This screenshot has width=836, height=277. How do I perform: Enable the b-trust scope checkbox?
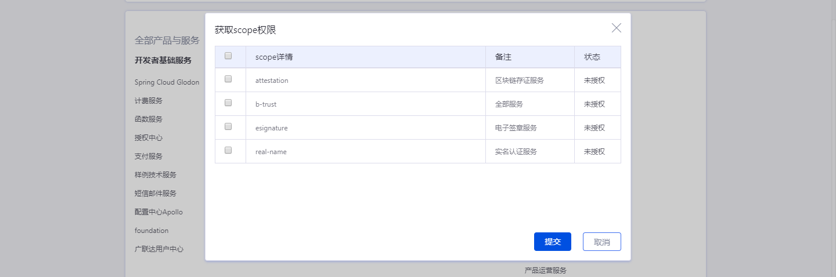point(228,103)
